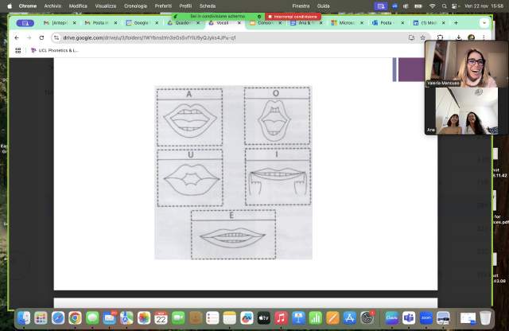Open the Zoom app from the Dock
This screenshot has width=509, height=331.
426,318
